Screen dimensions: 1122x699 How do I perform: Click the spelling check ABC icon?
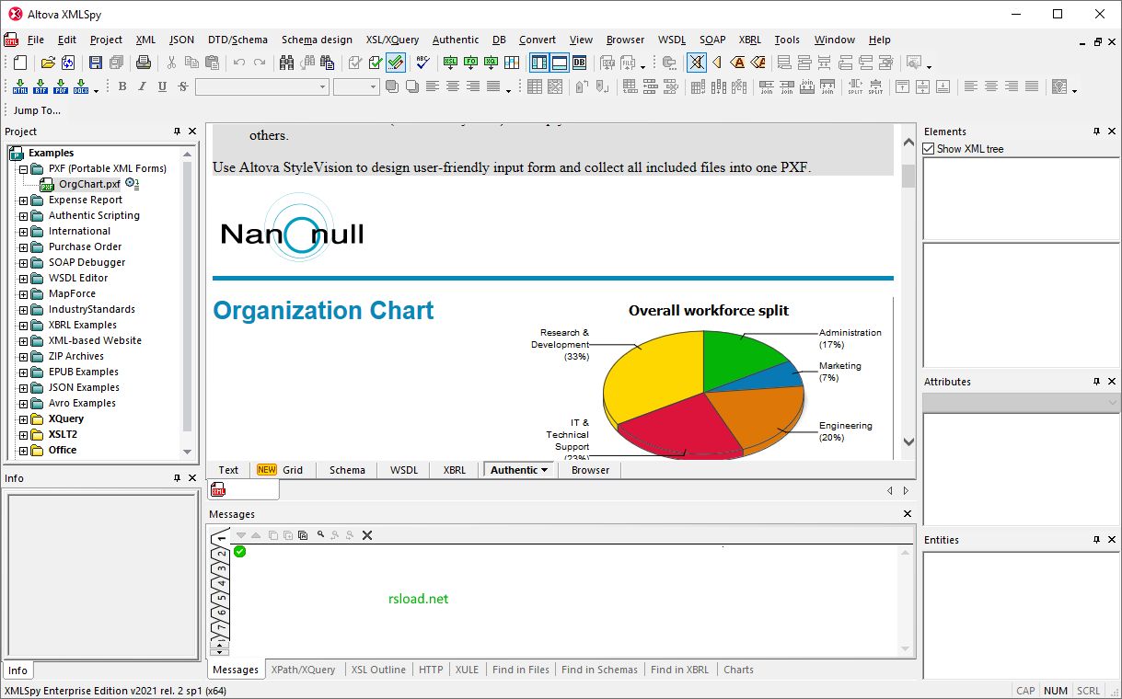click(422, 63)
